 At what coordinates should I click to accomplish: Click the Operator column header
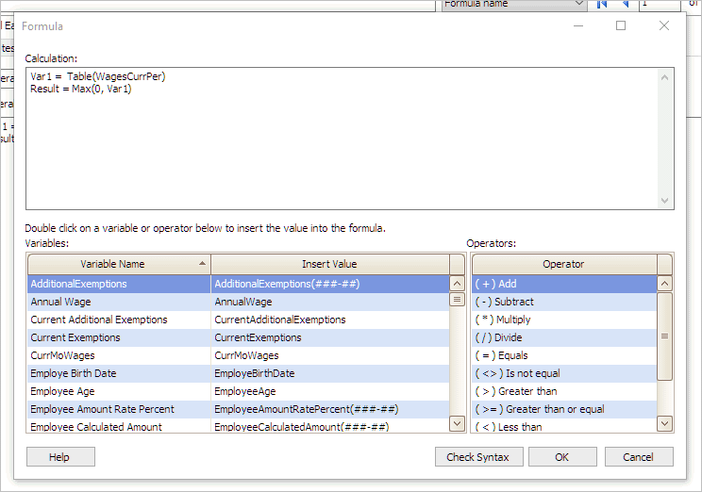point(563,264)
